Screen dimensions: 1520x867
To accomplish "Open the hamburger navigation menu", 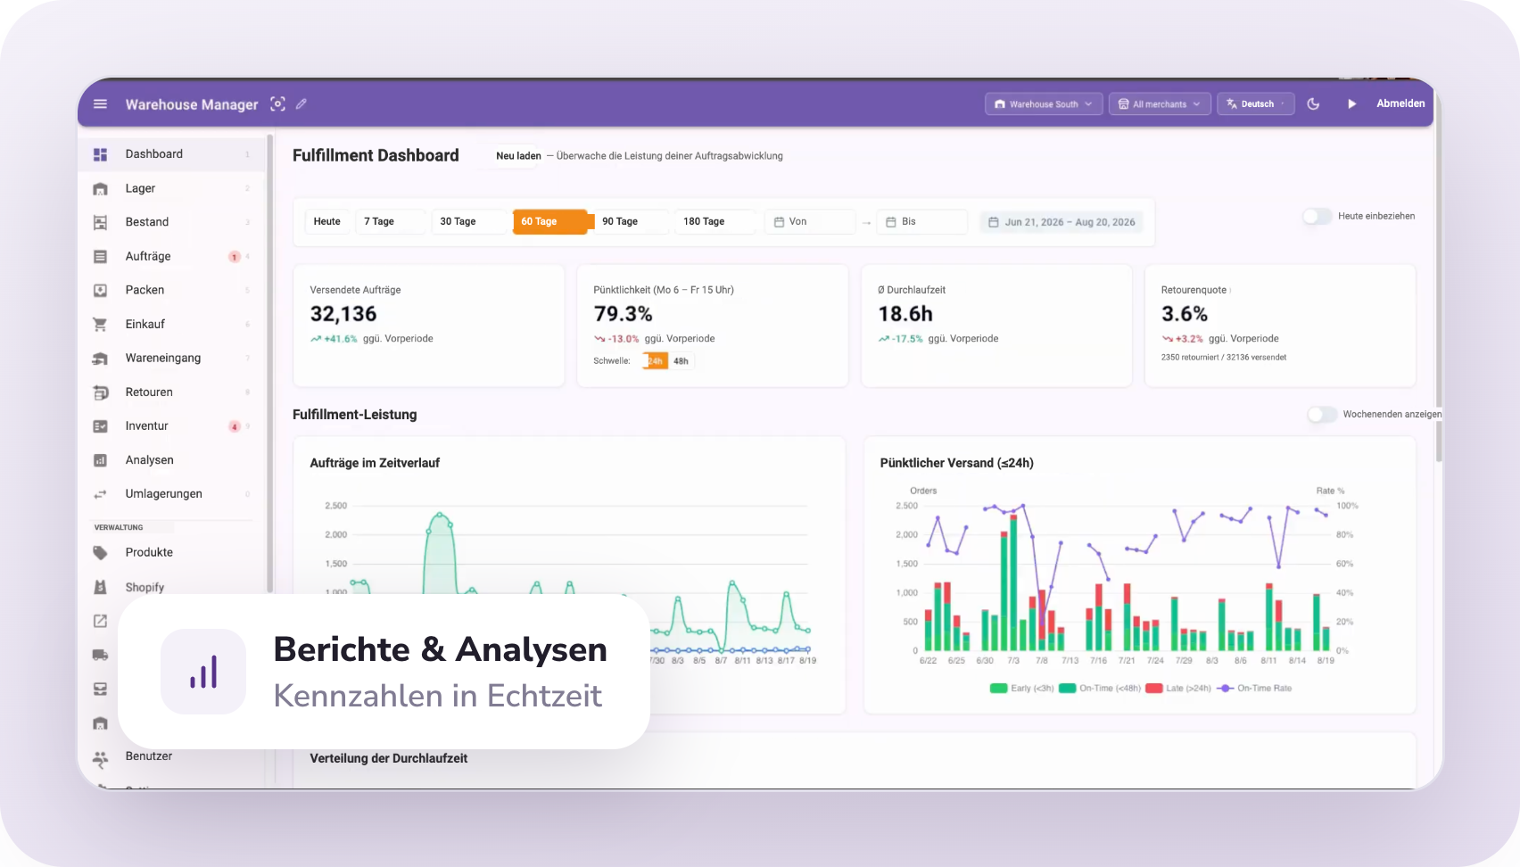I will tap(101, 104).
